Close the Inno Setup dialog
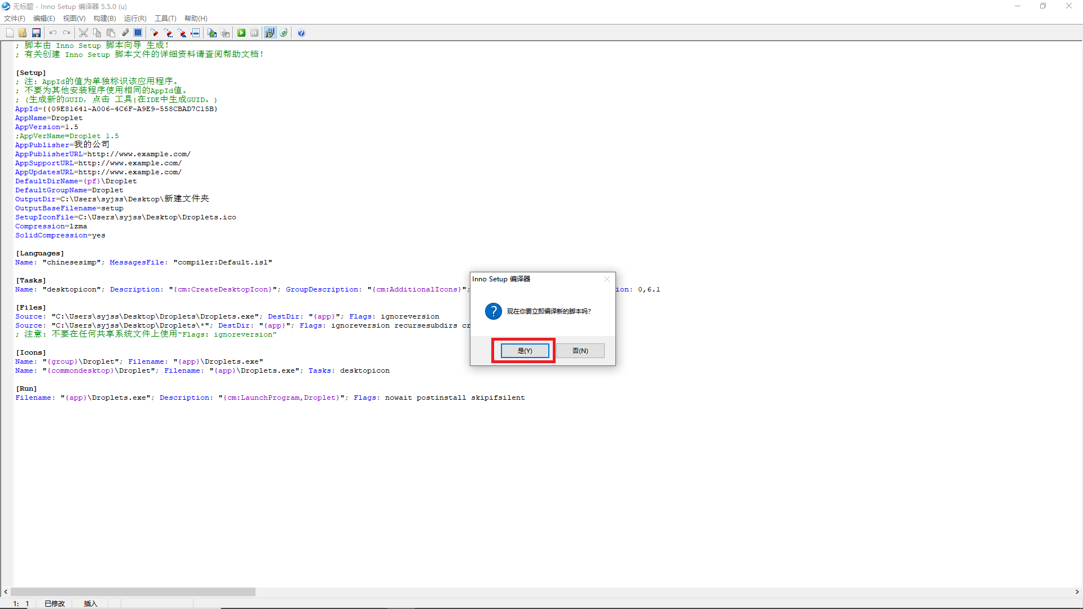1083x609 pixels. [607, 279]
